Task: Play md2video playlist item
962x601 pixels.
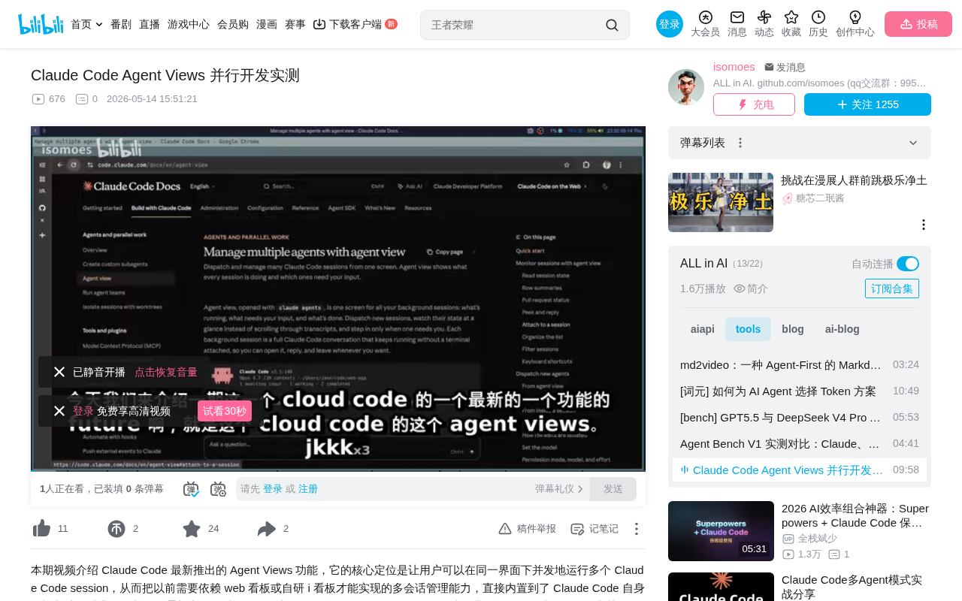Action: coord(800,364)
